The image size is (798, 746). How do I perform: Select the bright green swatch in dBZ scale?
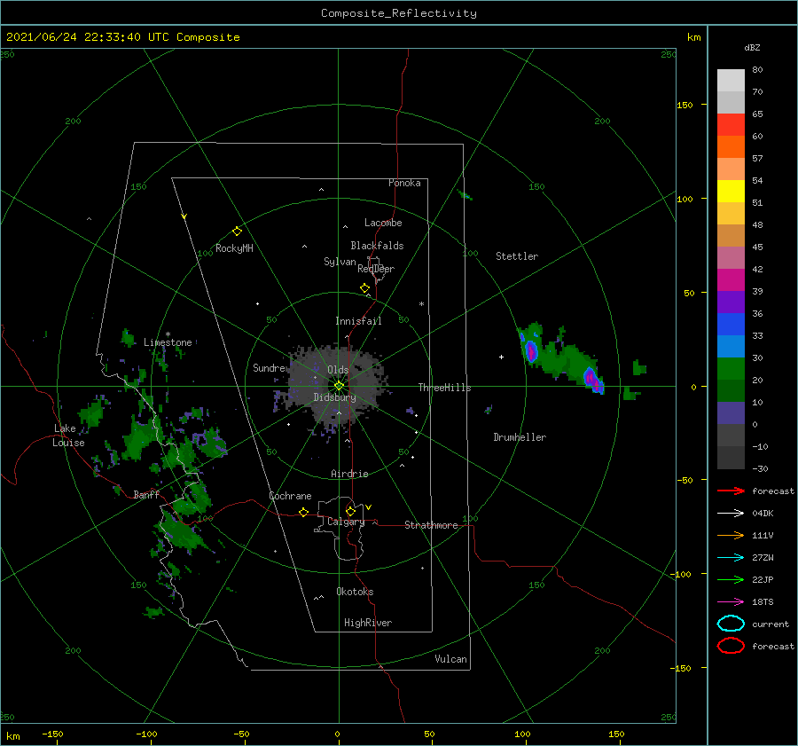(x=731, y=368)
